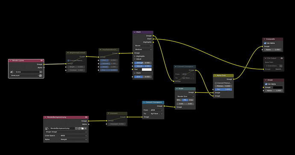The width and height of the screenshot is (295, 155).
Task: Toggle the preview eye on File Output node
Action: pos(282,58)
